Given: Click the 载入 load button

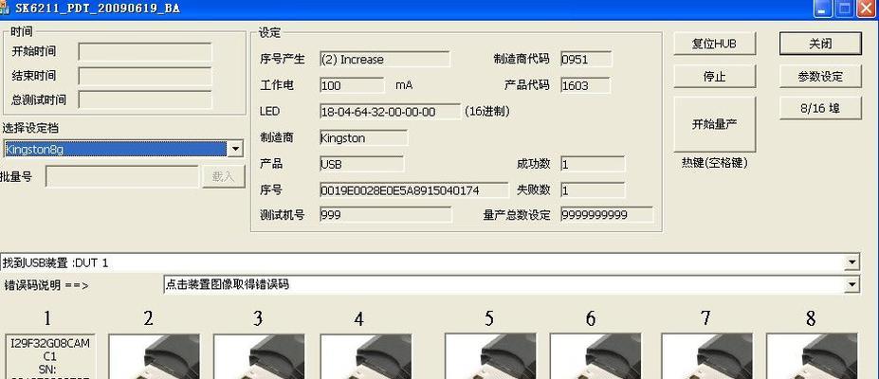Looking at the screenshot, I should (x=224, y=176).
